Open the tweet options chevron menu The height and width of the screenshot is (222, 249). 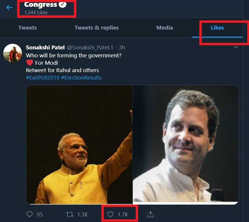click(236, 47)
